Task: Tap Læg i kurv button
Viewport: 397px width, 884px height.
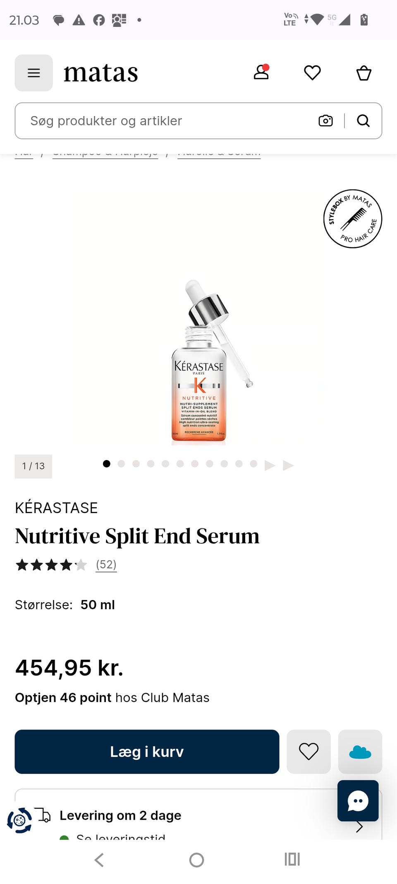Action: tap(147, 751)
